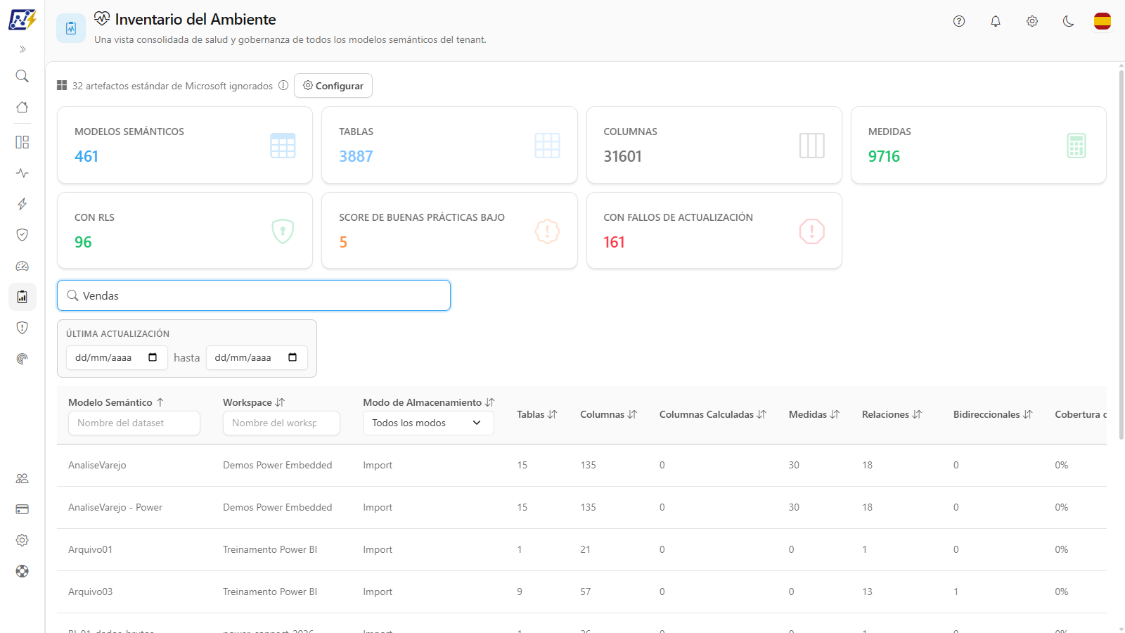Select the inventory report icon in the sidebar
Screen dimensions: 1125x633
22,297
